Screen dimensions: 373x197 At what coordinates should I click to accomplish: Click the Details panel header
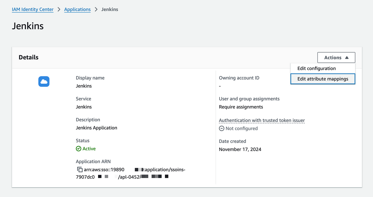pyautogui.click(x=29, y=57)
